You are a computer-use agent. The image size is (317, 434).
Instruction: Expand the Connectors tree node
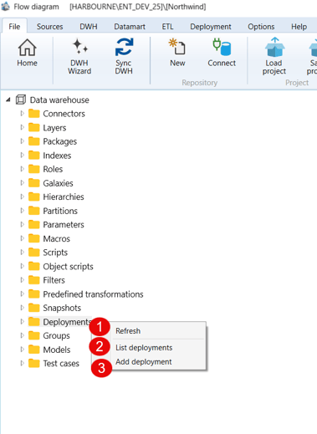click(x=22, y=114)
